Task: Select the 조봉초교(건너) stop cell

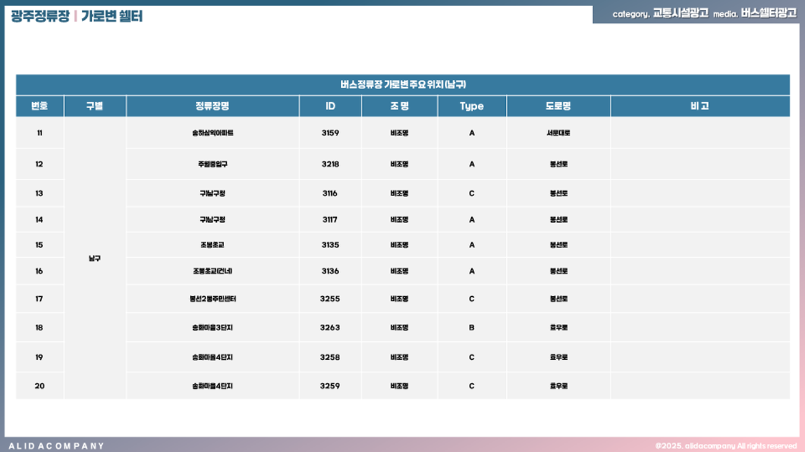Action: (212, 271)
